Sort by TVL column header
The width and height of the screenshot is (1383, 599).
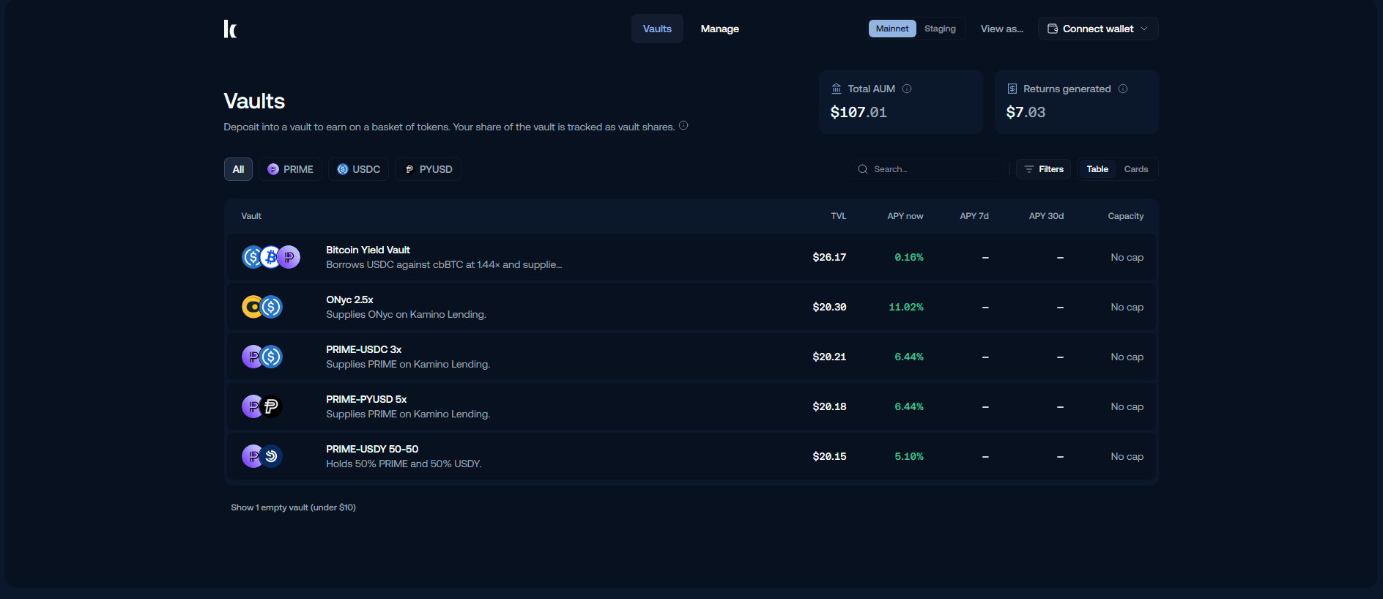point(839,216)
